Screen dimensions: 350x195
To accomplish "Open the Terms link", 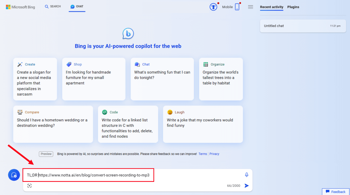I will pyautogui.click(x=203, y=154).
